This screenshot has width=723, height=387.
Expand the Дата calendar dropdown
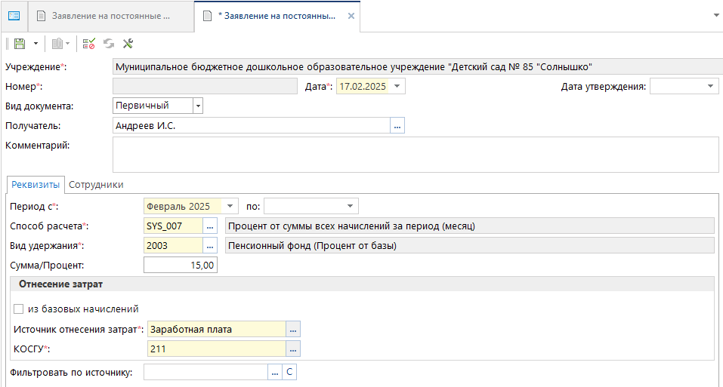pos(398,87)
